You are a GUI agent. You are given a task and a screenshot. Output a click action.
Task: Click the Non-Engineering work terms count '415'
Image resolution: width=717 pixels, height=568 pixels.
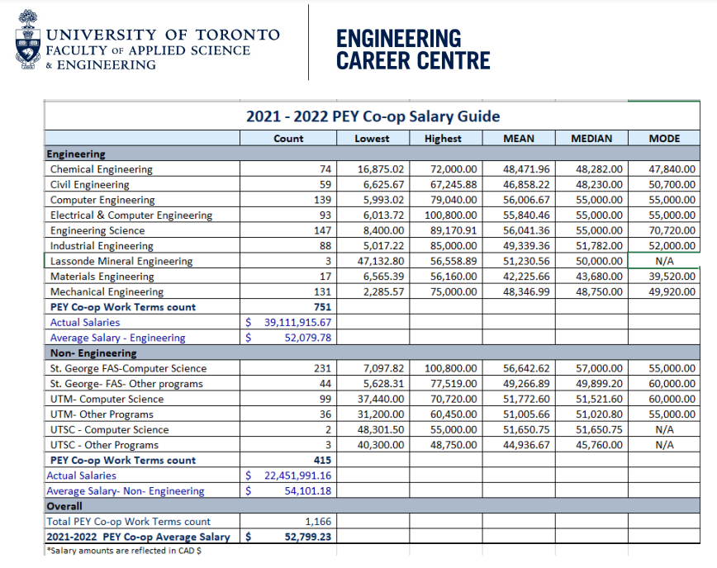point(322,460)
